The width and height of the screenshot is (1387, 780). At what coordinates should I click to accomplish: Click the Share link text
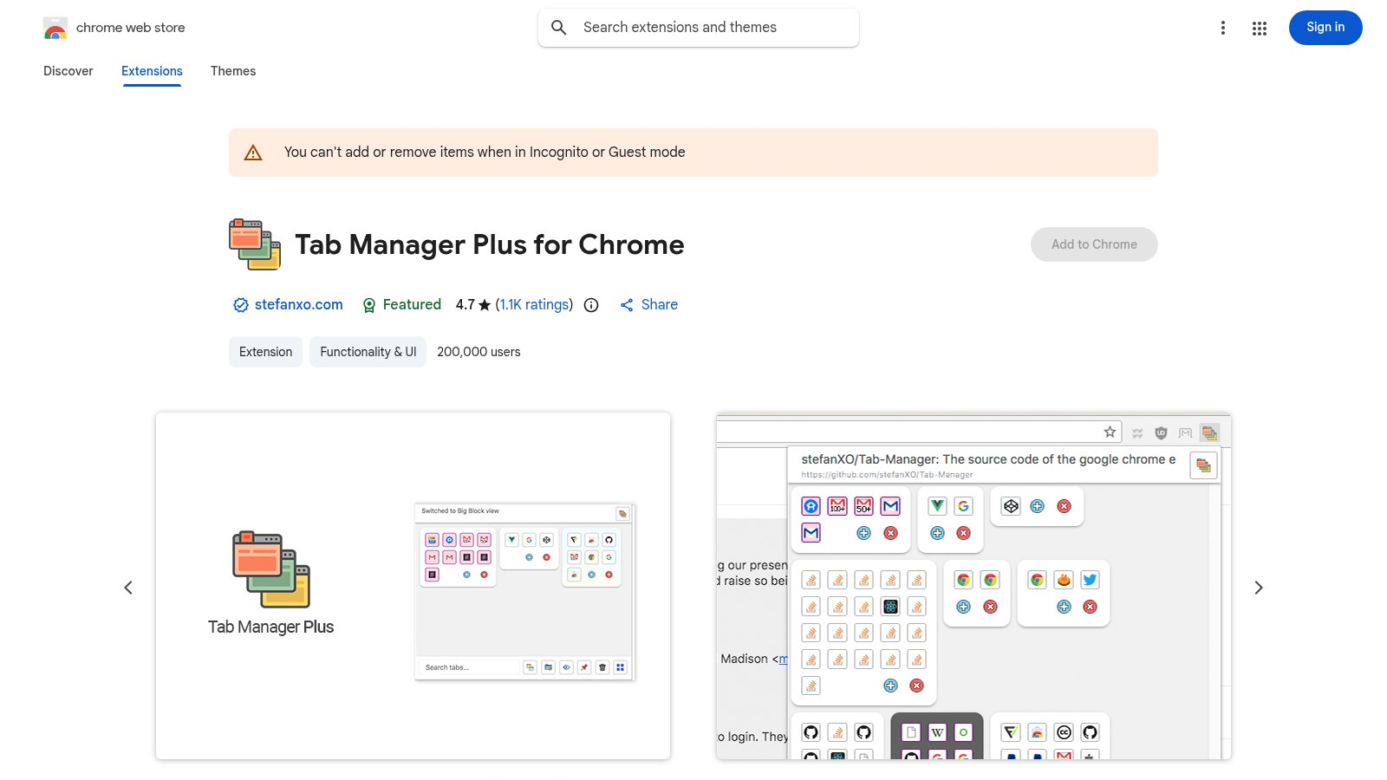[x=660, y=305]
